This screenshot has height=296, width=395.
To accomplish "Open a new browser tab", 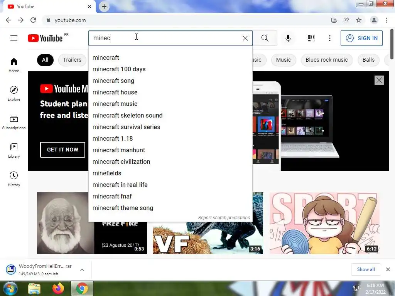I will (x=104, y=7).
